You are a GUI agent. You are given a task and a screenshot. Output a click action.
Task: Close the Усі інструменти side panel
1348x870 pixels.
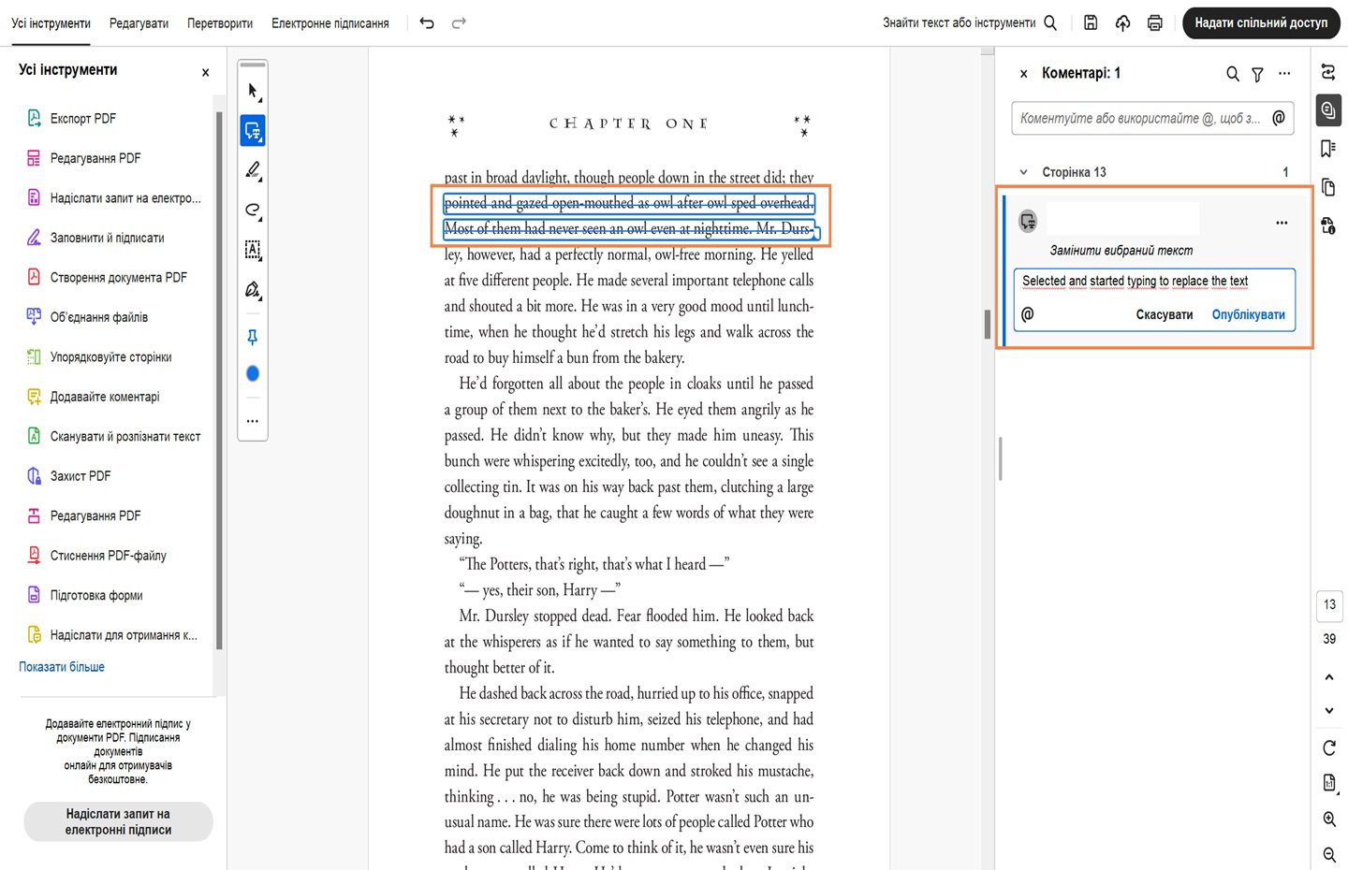pos(206,72)
